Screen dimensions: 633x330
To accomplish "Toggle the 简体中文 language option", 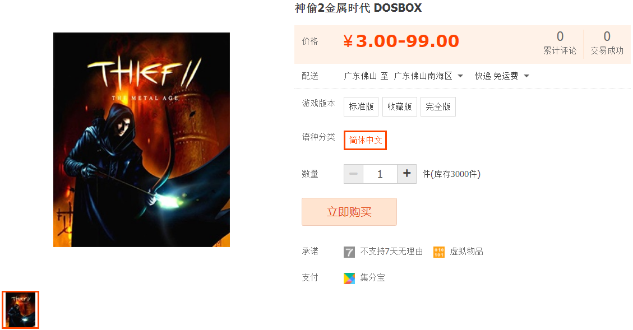I will (x=366, y=141).
